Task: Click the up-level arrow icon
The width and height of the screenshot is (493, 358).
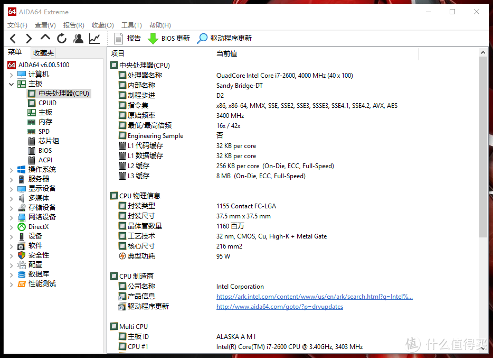Action: click(x=45, y=38)
